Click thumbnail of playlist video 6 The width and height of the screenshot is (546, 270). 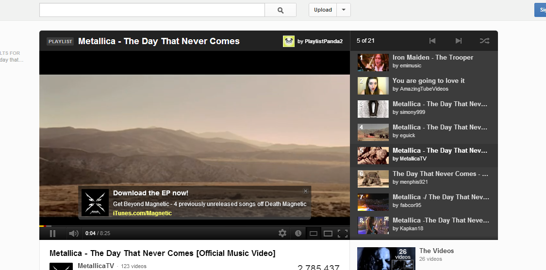pyautogui.click(x=373, y=179)
